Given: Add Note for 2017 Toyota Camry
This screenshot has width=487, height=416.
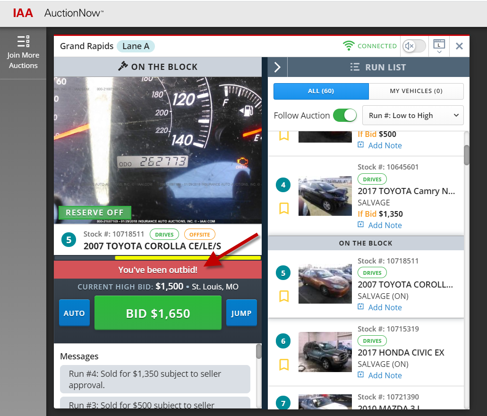Looking at the screenshot, I should tap(385, 225).
